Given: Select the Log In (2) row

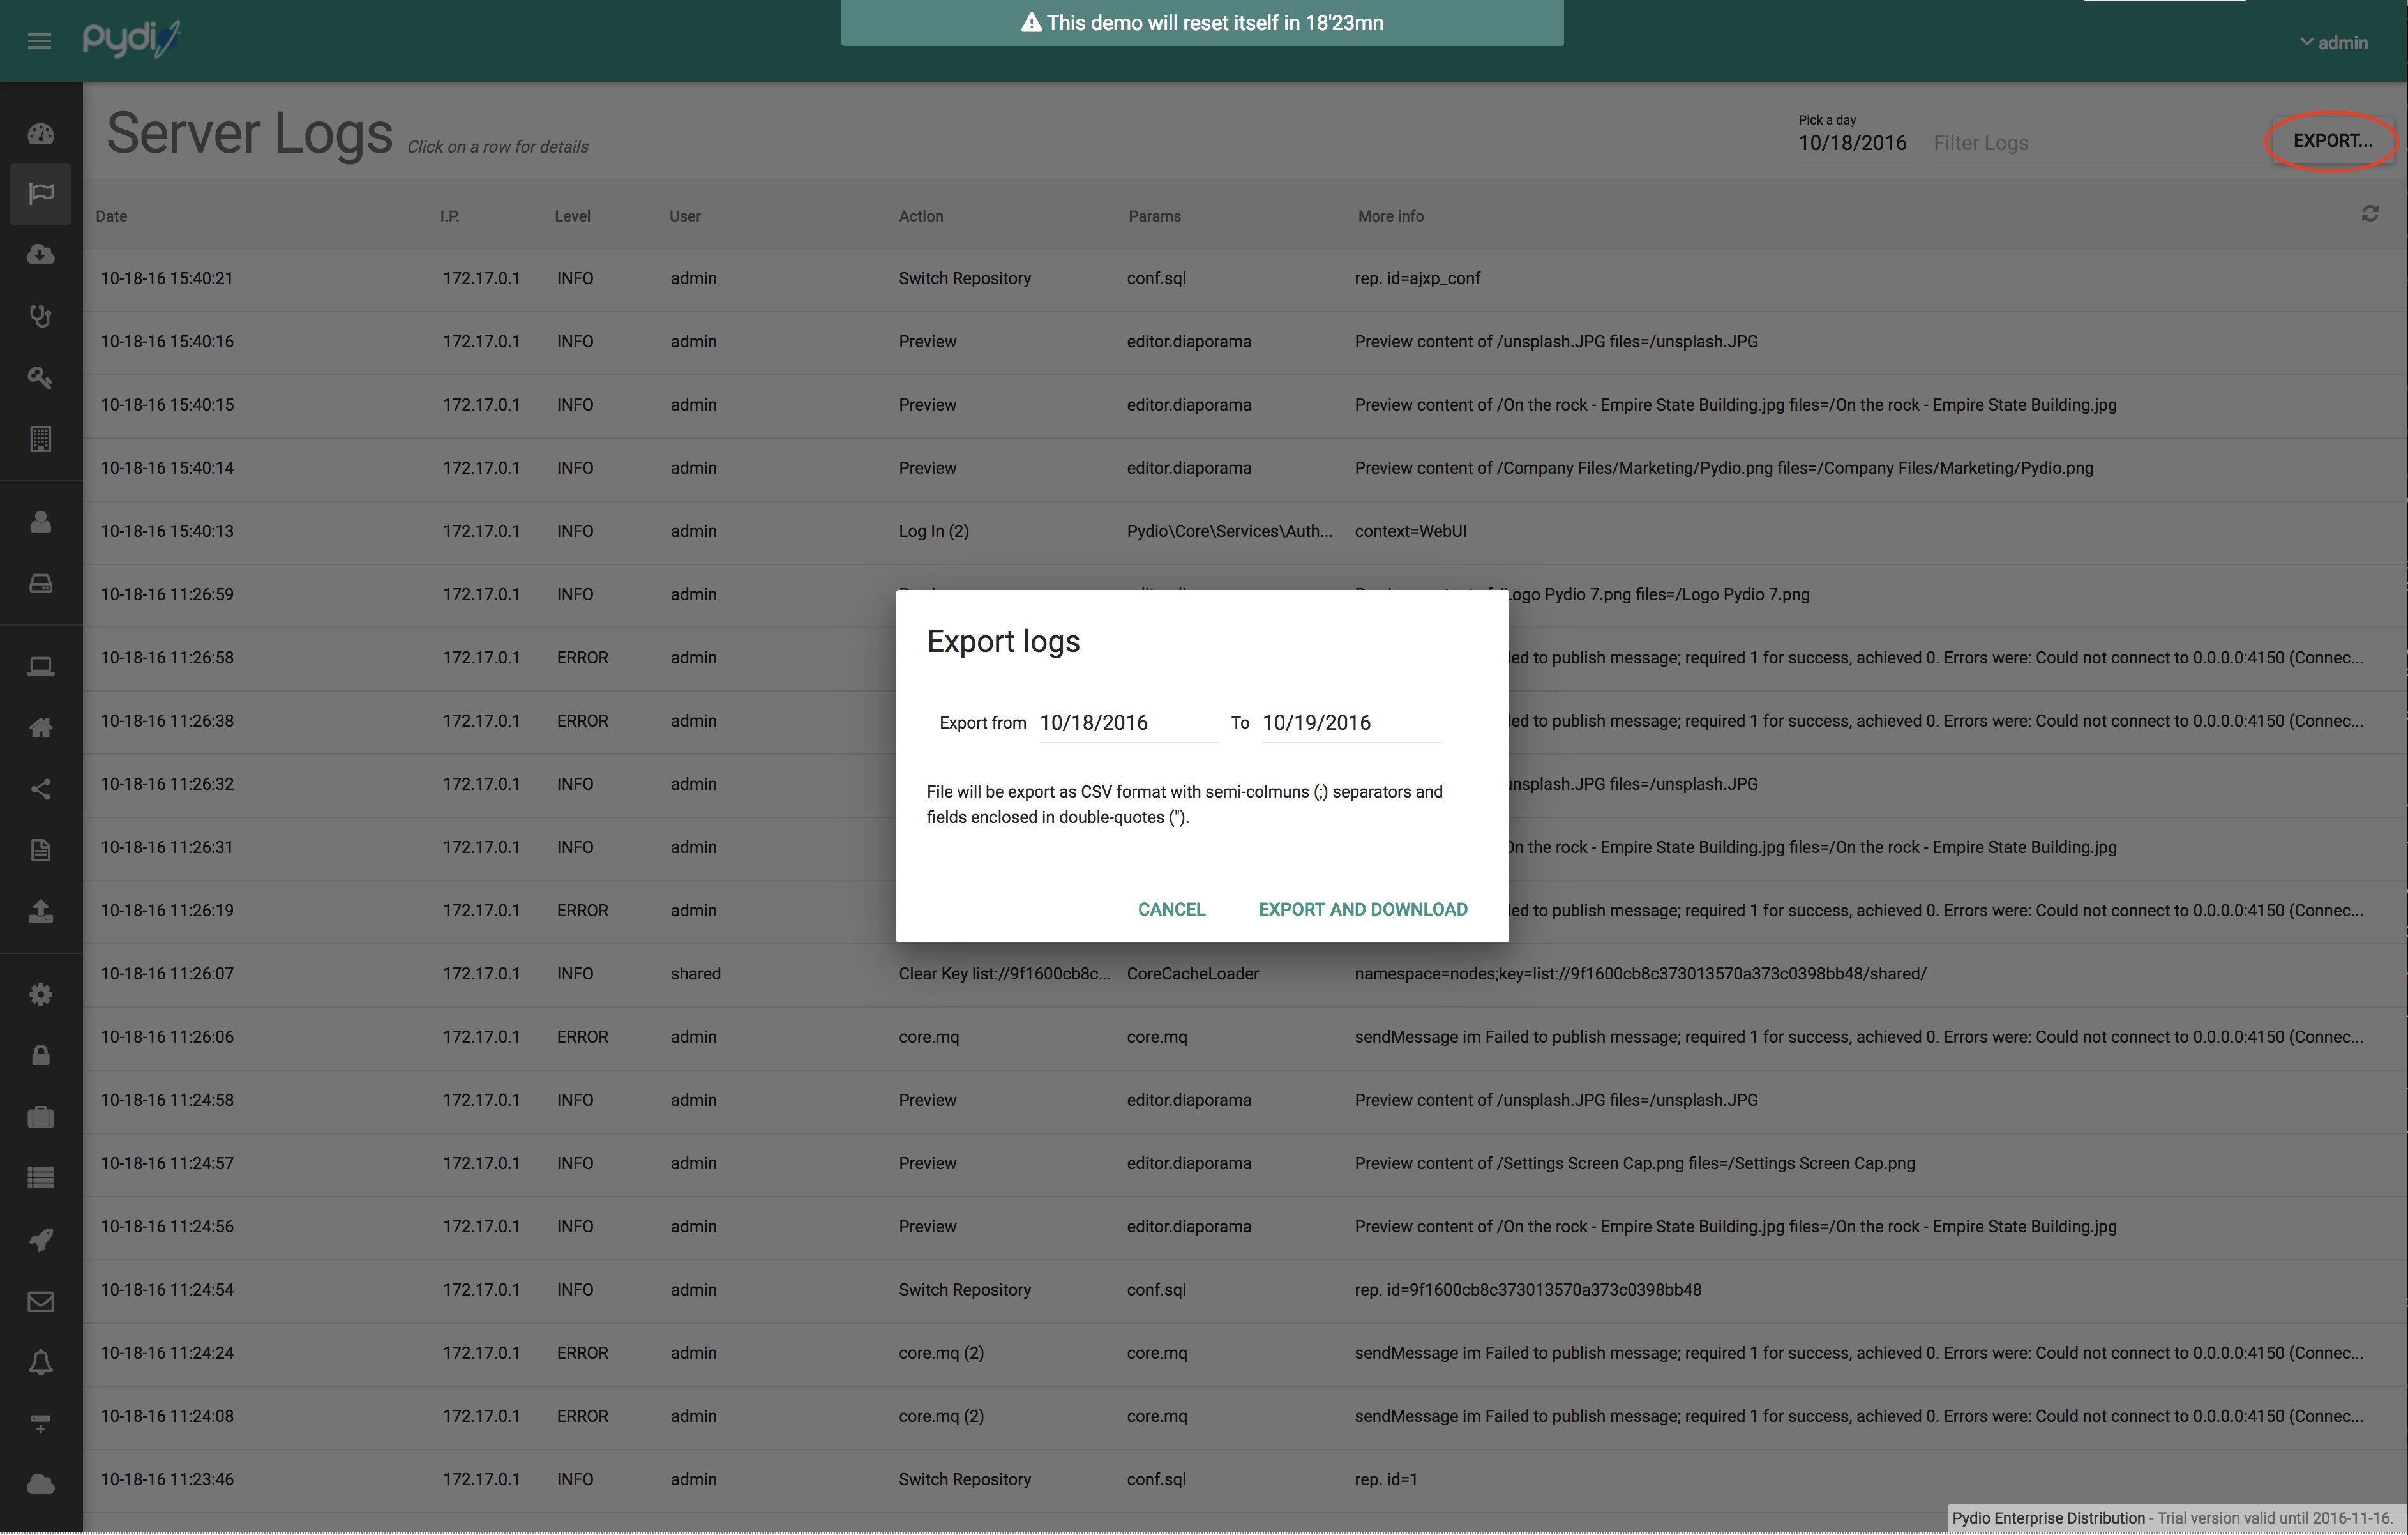Looking at the screenshot, I should 1245,531.
